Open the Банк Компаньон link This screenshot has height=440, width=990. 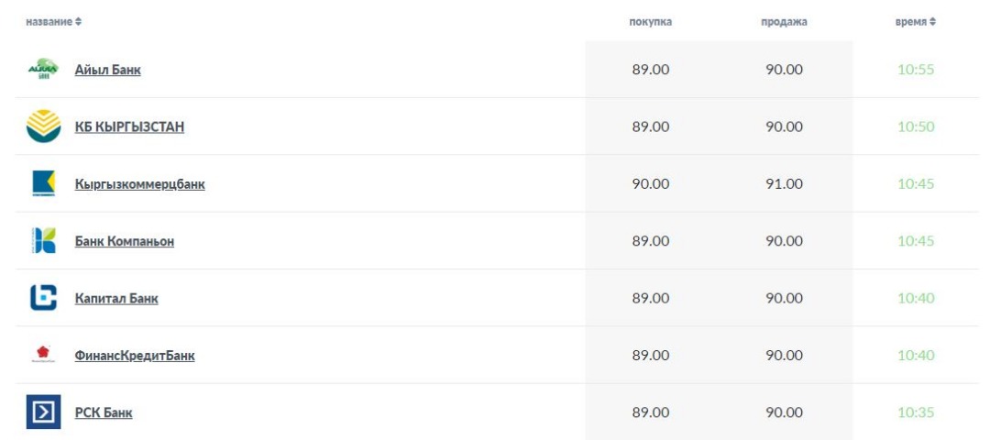tap(125, 241)
